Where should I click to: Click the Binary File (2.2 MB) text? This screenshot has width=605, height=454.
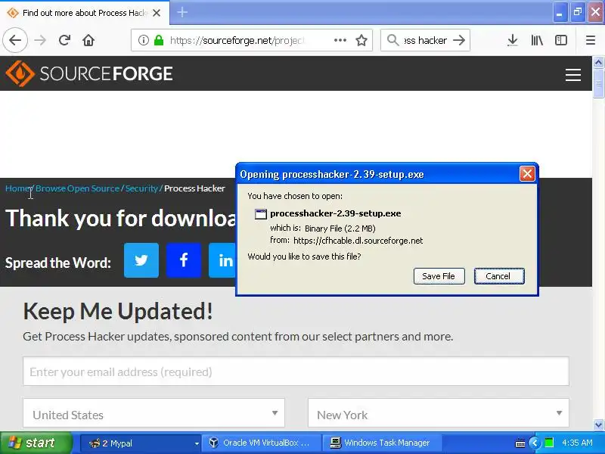(340, 229)
